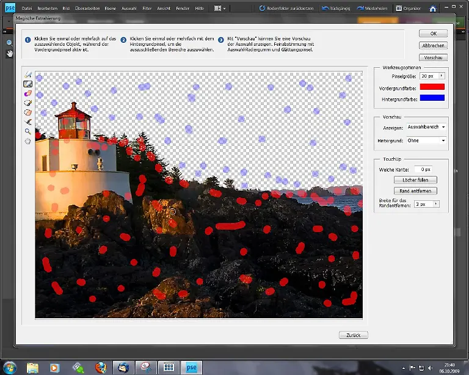This screenshot has width=469, height=375.
Task: Choose the Add to Selection tool
Action: [x=27, y=103]
